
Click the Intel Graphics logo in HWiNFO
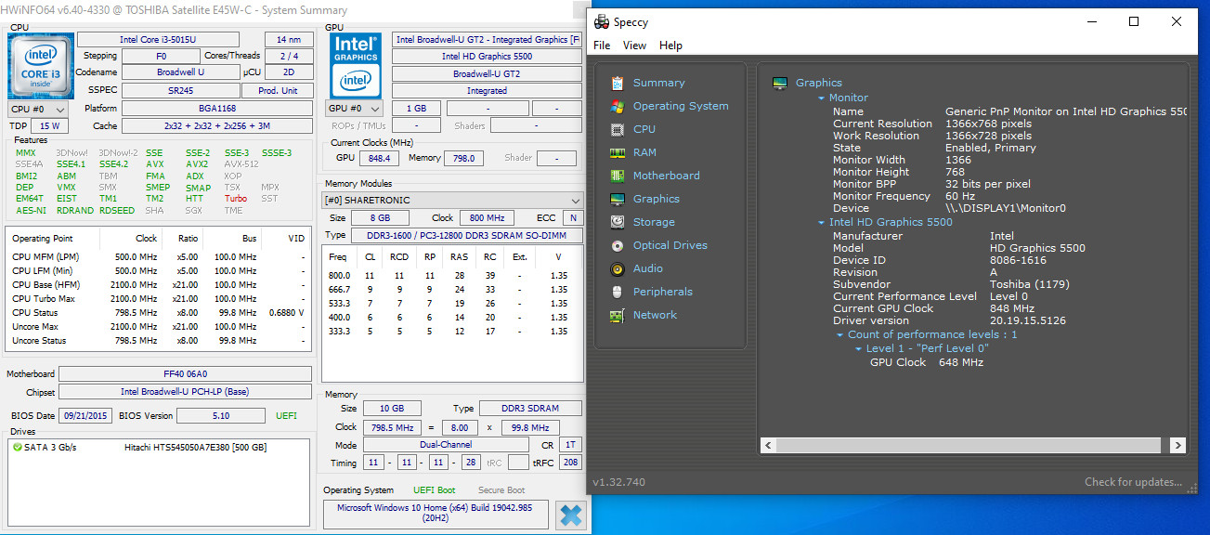click(355, 65)
